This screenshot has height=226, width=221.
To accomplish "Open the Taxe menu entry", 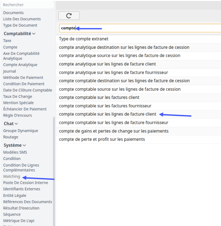I will pyautogui.click(x=7, y=41).
